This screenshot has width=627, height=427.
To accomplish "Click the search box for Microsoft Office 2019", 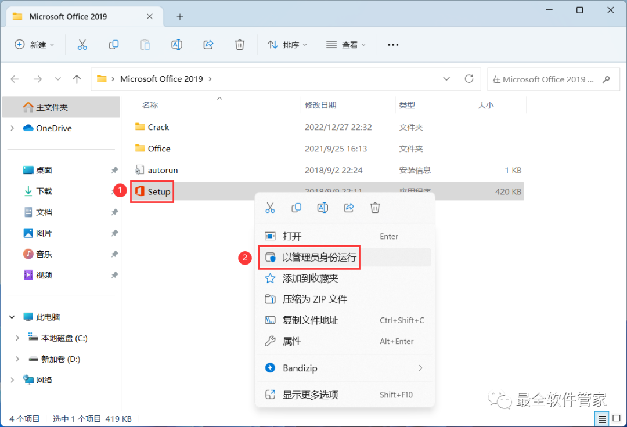I will pyautogui.click(x=554, y=79).
